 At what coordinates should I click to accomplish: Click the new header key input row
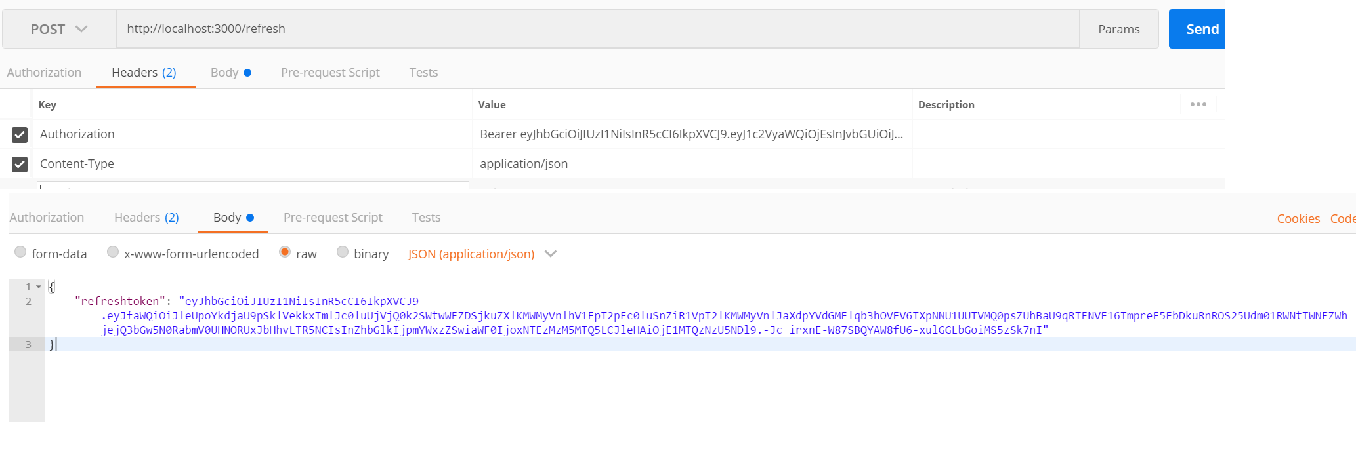pyautogui.click(x=253, y=186)
